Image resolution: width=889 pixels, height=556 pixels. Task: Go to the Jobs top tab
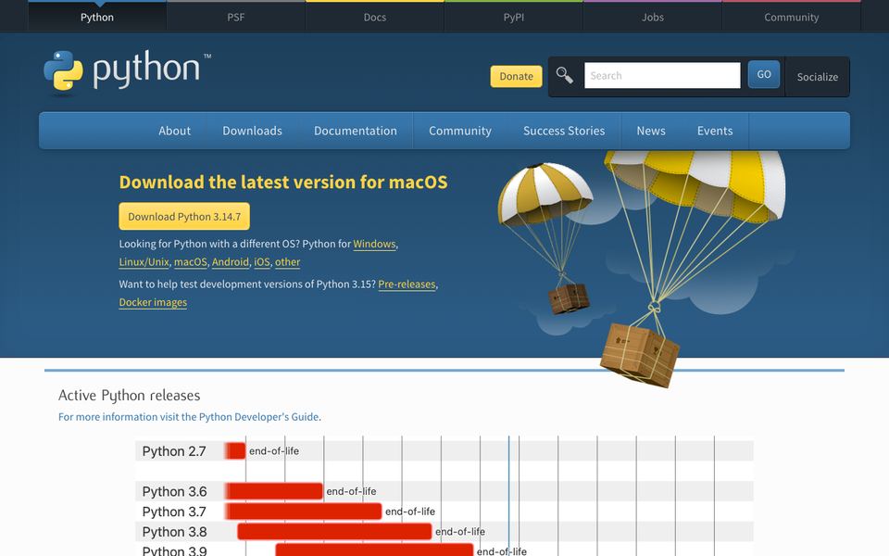point(653,17)
